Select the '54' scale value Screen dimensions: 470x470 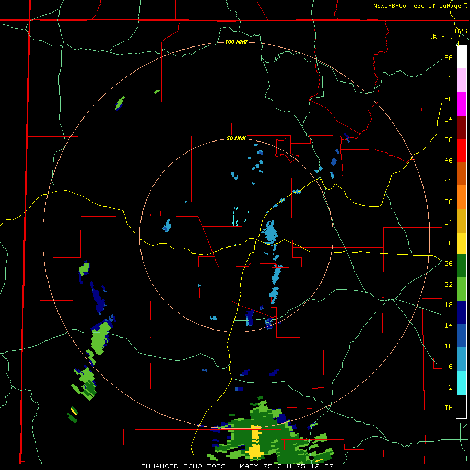pos(449,119)
